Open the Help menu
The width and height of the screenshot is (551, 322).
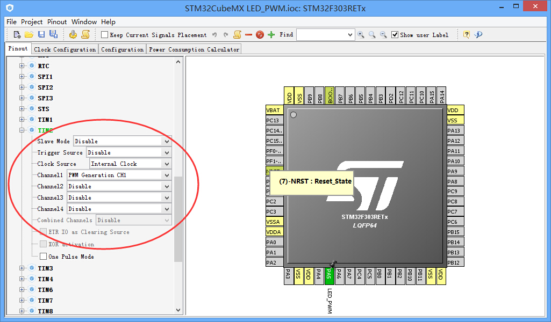[108, 22]
